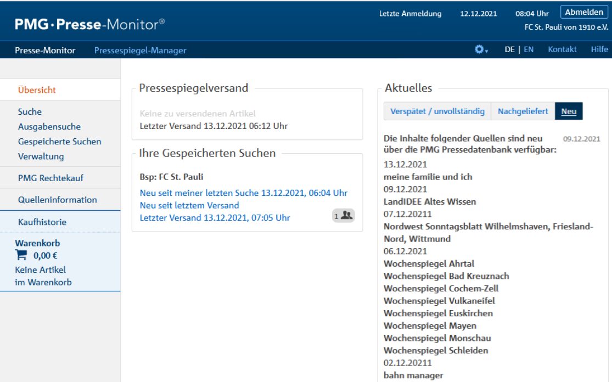Open Verwaltung in sidebar
The image size is (612, 382).
coord(41,156)
